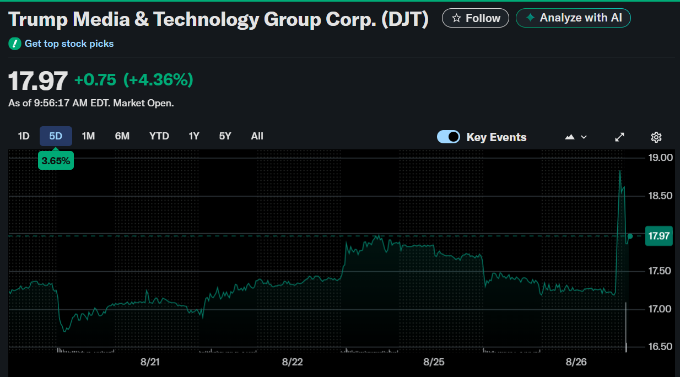
Task: Show the YTD chart range
Action: [x=159, y=136]
